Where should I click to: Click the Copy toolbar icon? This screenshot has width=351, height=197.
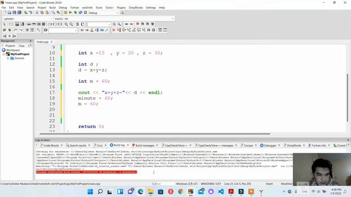click(42, 13)
